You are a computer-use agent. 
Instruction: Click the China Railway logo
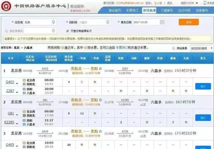coord(6,6)
